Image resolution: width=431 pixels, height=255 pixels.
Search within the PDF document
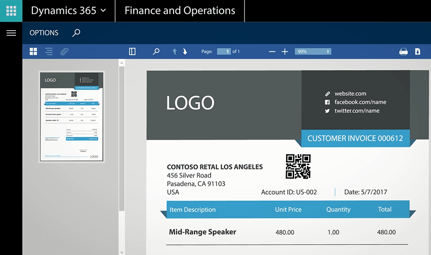point(156,52)
